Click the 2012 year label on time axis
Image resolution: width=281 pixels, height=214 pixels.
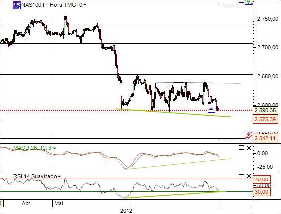click(126, 211)
